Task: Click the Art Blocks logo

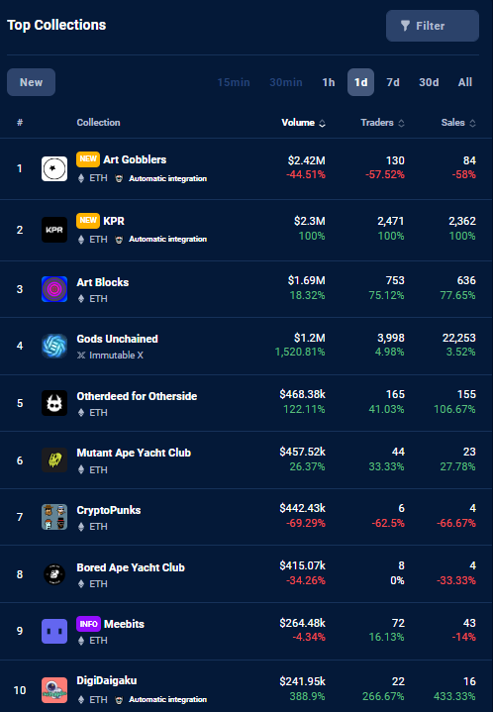Action: [x=54, y=289]
